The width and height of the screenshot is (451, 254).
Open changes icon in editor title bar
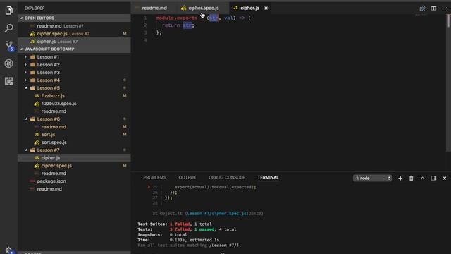[422, 8]
